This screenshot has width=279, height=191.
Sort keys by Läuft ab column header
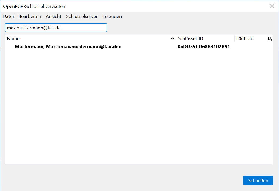point(250,39)
